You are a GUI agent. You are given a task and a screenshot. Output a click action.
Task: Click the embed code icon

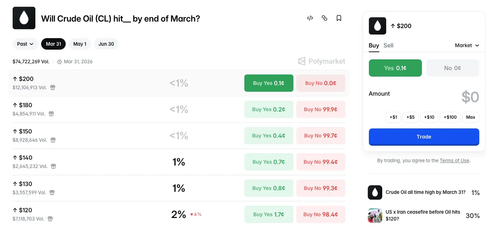click(310, 18)
